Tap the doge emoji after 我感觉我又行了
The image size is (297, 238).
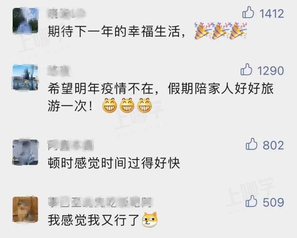[x=150, y=220]
